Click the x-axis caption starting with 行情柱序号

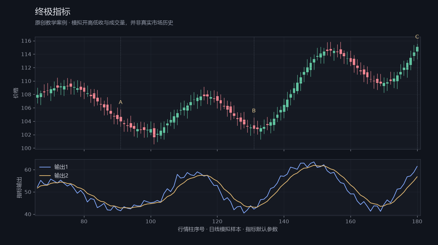tap(228, 229)
